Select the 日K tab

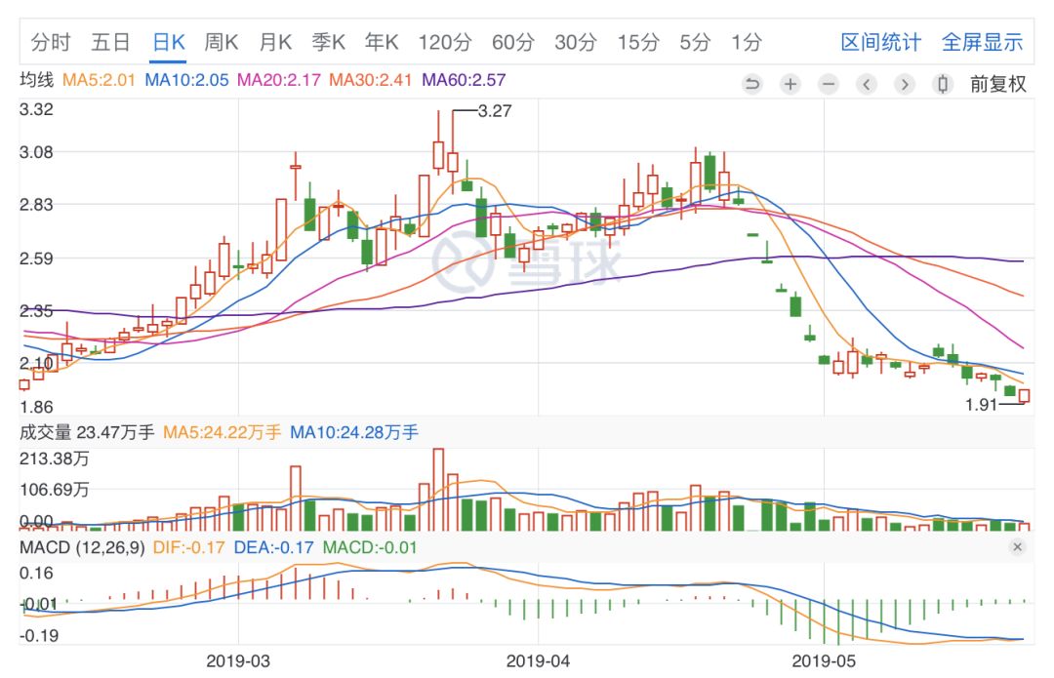pos(168,42)
